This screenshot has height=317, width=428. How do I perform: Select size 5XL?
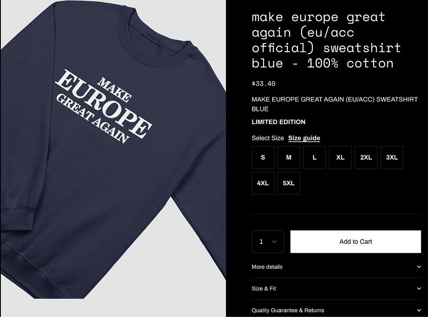(289, 184)
